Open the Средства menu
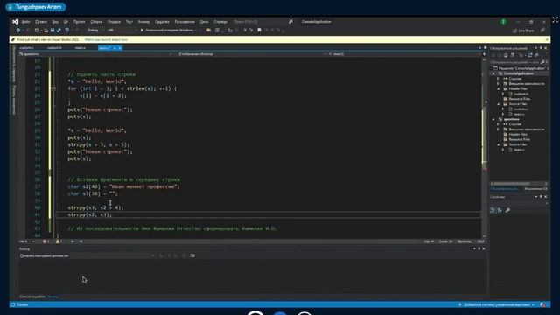The image size is (560, 315). [162, 22]
